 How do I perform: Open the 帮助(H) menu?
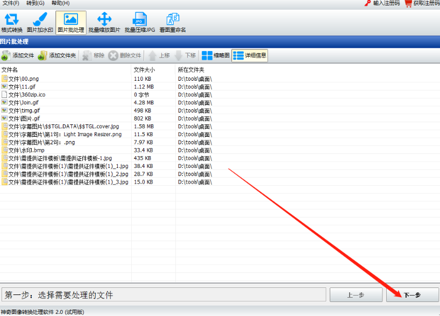[60, 3]
